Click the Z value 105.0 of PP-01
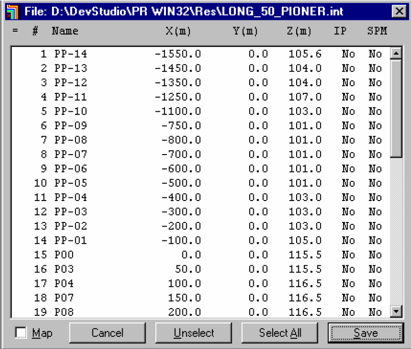 (x=305, y=240)
